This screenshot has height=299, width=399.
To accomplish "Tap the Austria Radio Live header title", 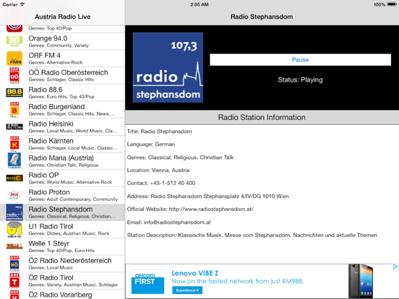I will coord(63,17).
